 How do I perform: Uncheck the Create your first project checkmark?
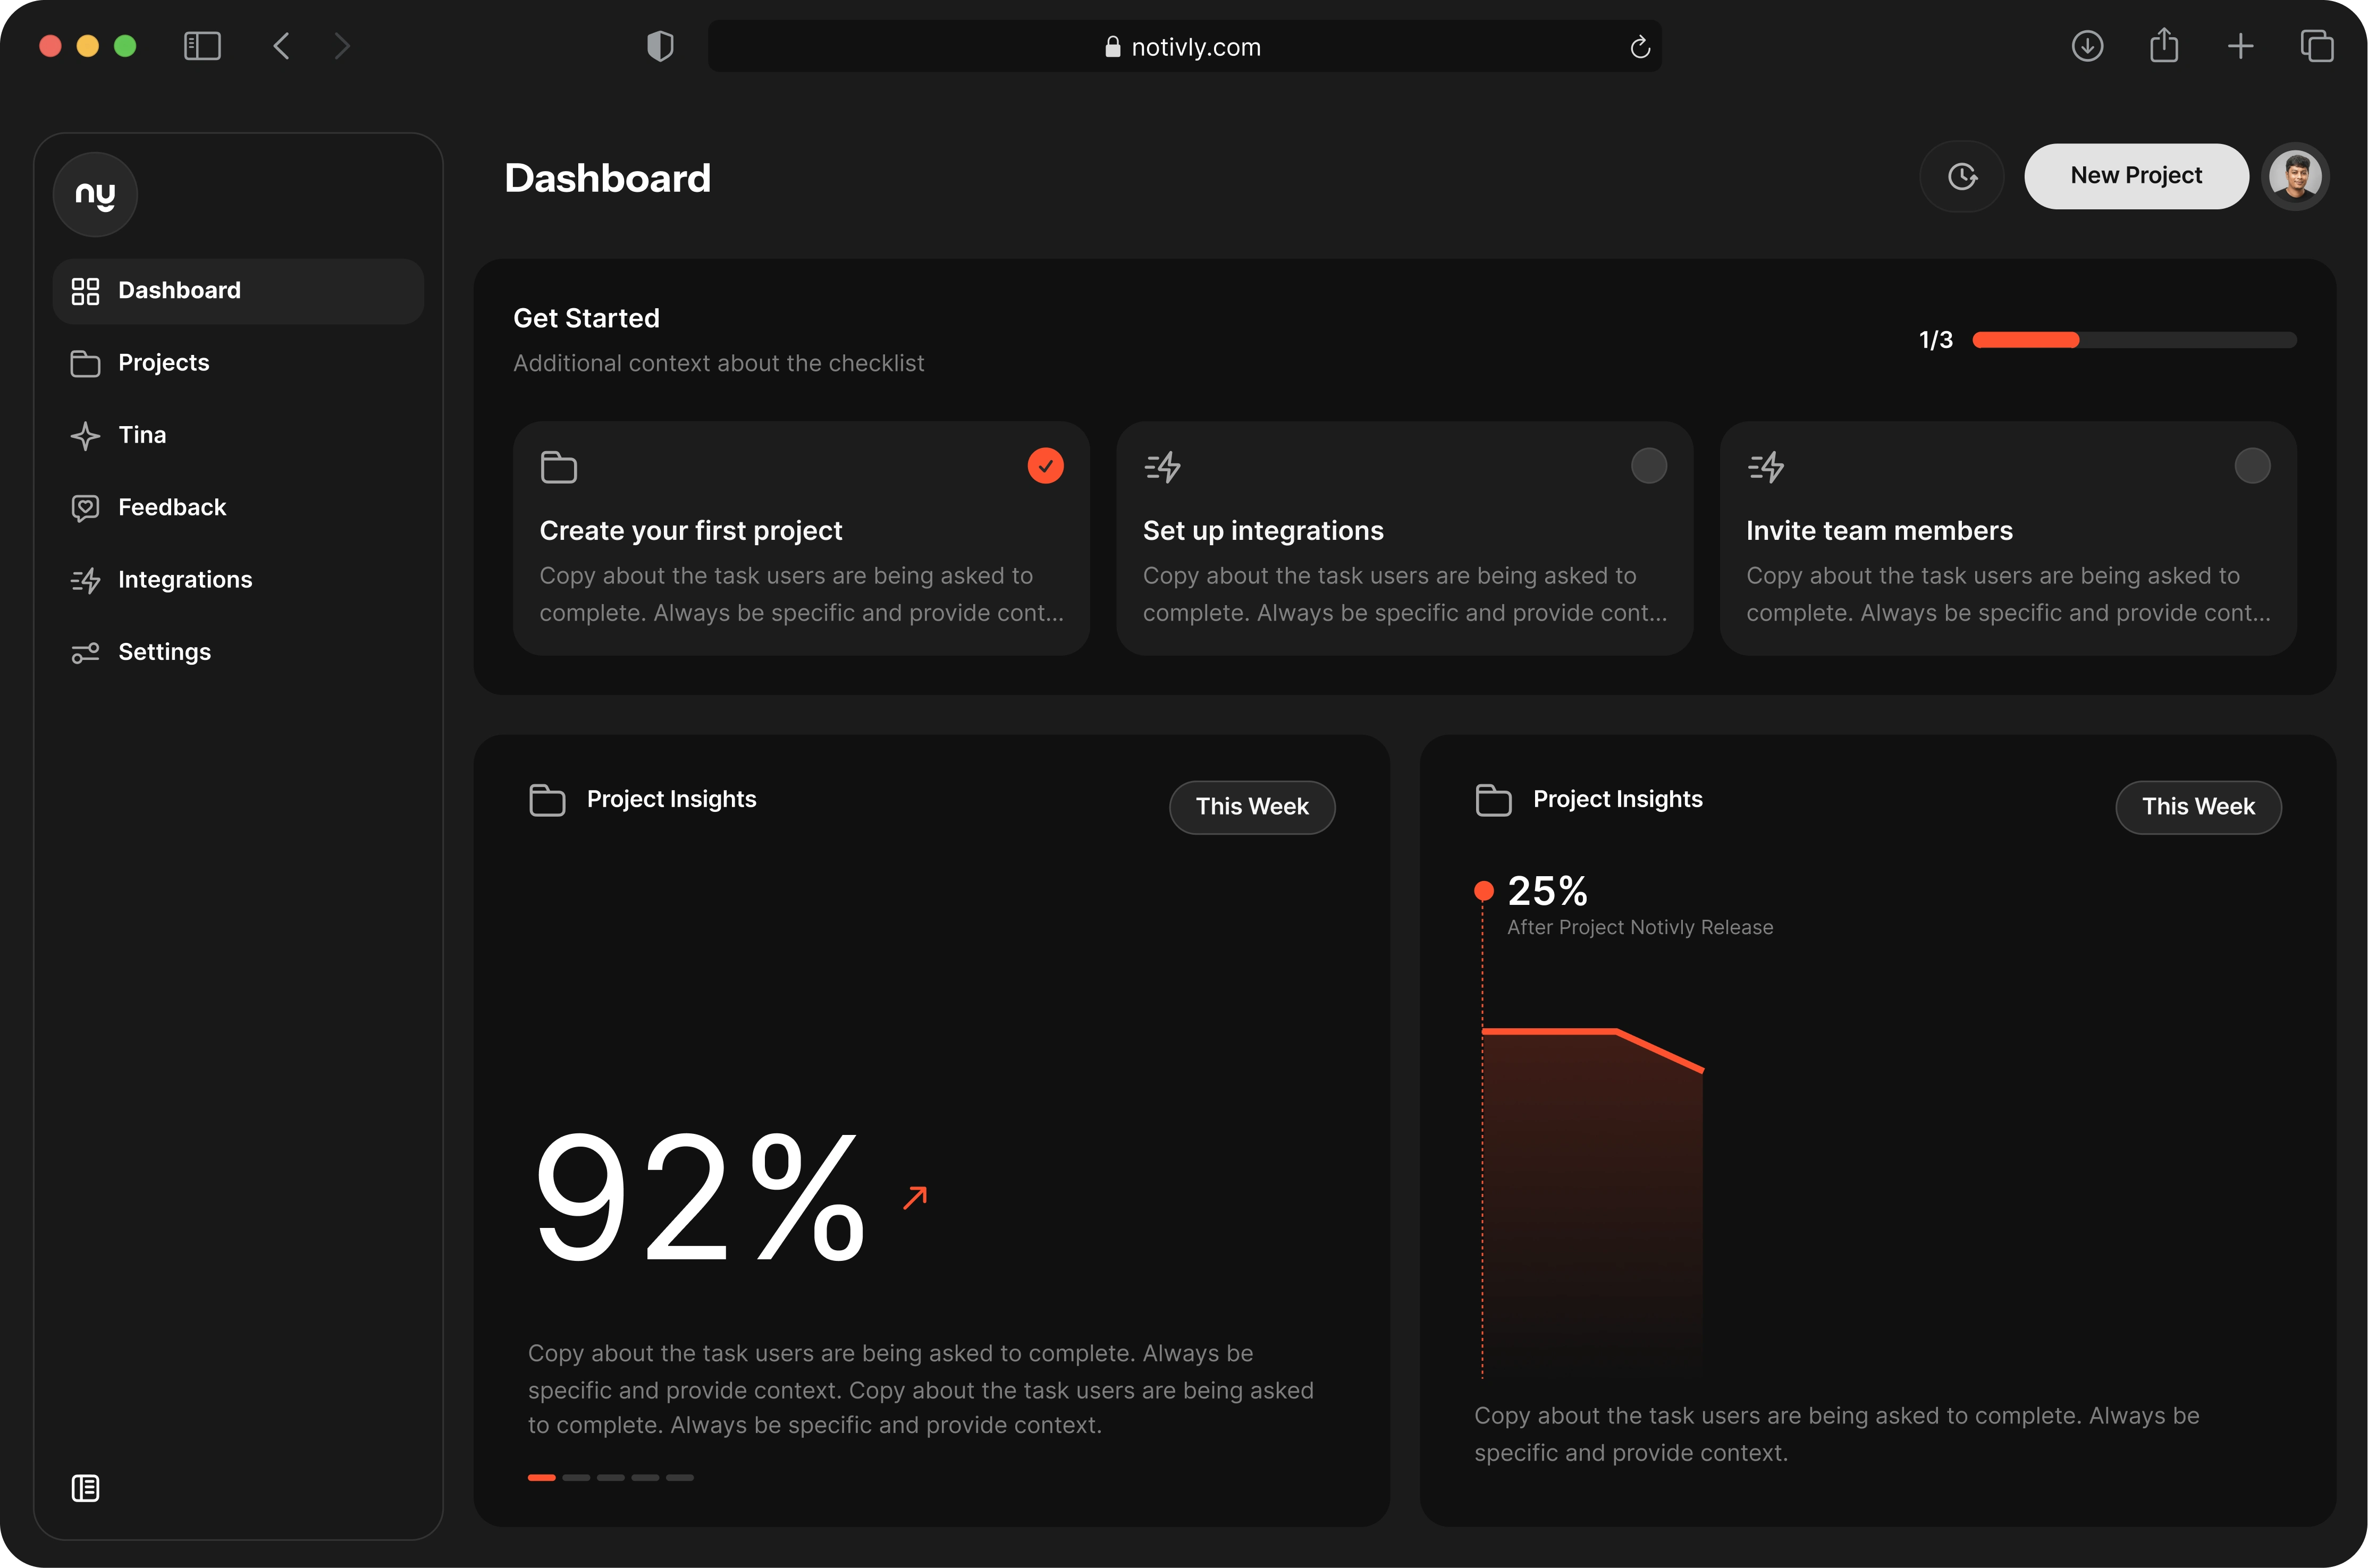(1046, 466)
